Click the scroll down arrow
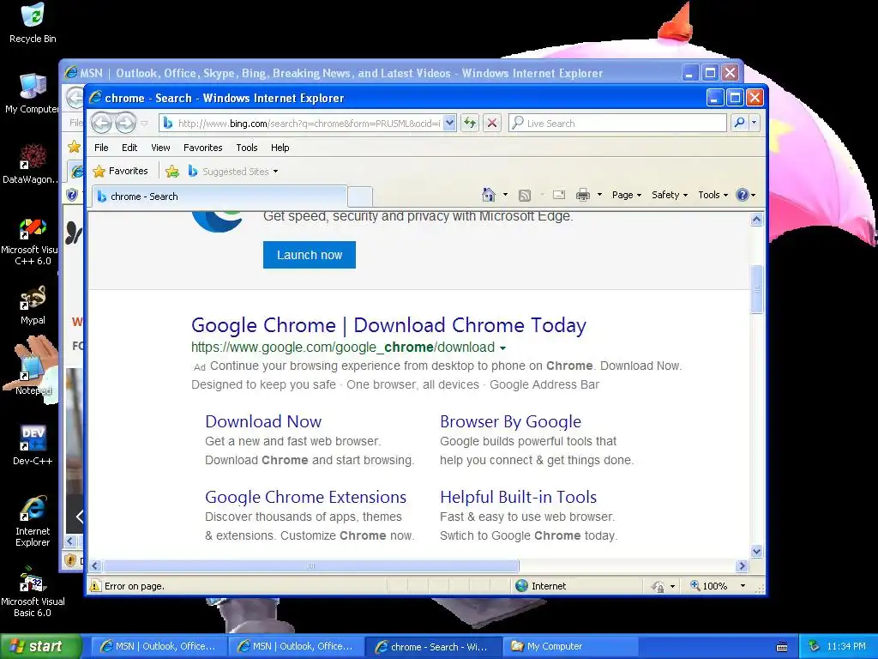Screen dimensions: 878x659 pyautogui.click(x=756, y=552)
